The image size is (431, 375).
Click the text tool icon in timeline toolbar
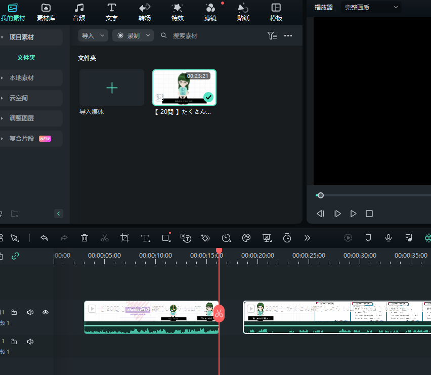(x=145, y=238)
